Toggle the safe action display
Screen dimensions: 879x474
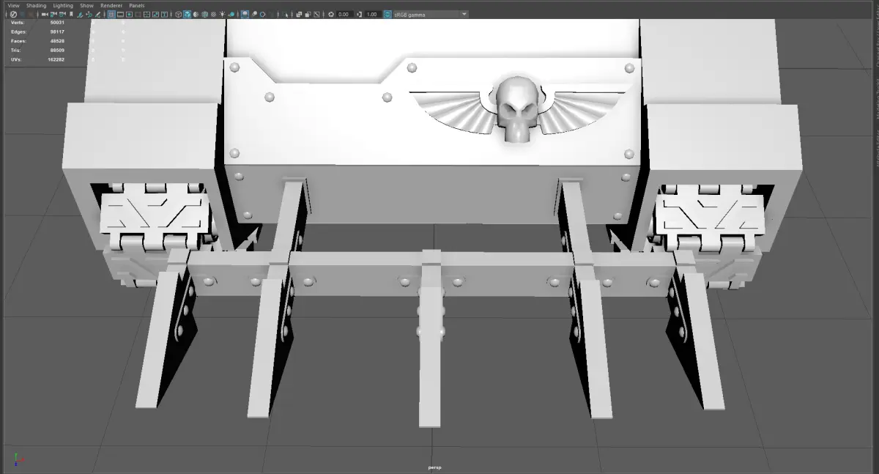click(x=155, y=14)
